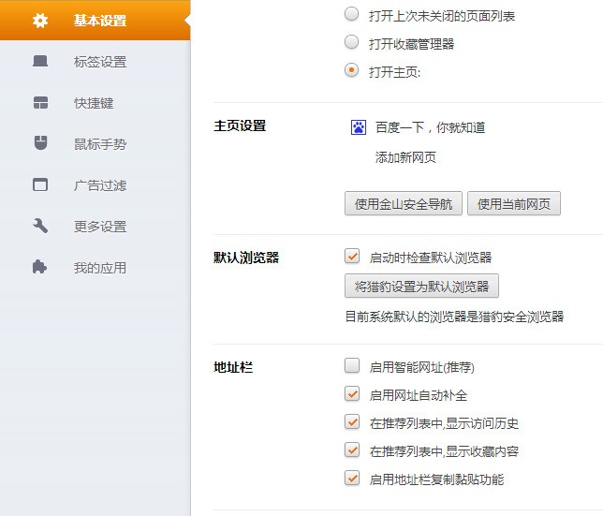Click the Baidu paw icon in 主页设置
This screenshot has width=603, height=516.
pos(359,127)
